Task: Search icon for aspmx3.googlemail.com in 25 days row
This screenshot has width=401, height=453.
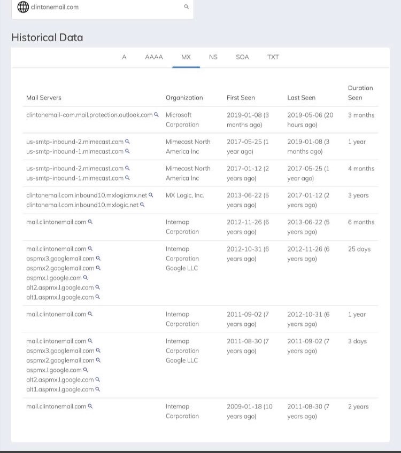Action: pyautogui.click(x=98, y=258)
